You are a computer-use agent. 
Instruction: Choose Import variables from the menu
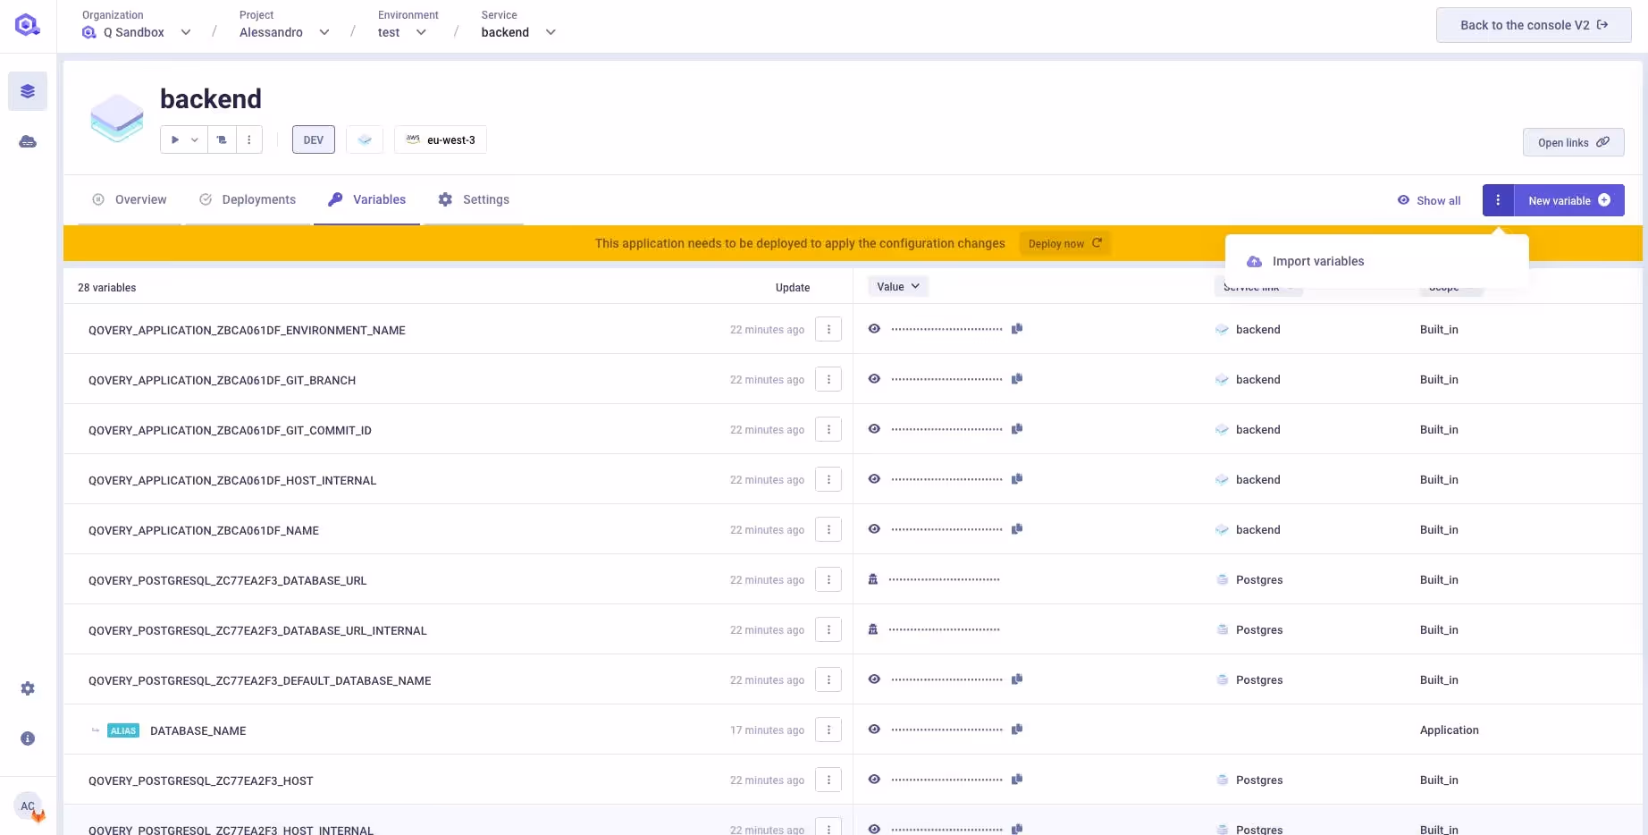click(1317, 261)
